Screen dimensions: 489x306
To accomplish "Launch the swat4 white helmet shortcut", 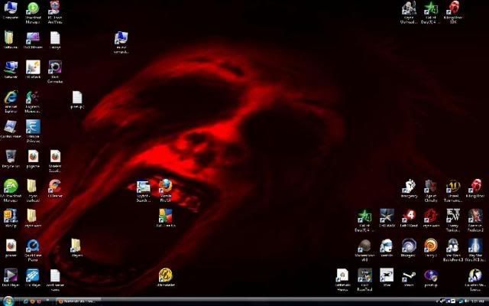I will point(387,246).
